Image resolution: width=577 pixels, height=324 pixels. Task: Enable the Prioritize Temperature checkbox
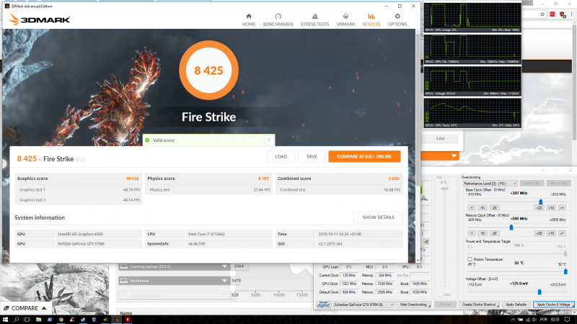tap(470, 259)
